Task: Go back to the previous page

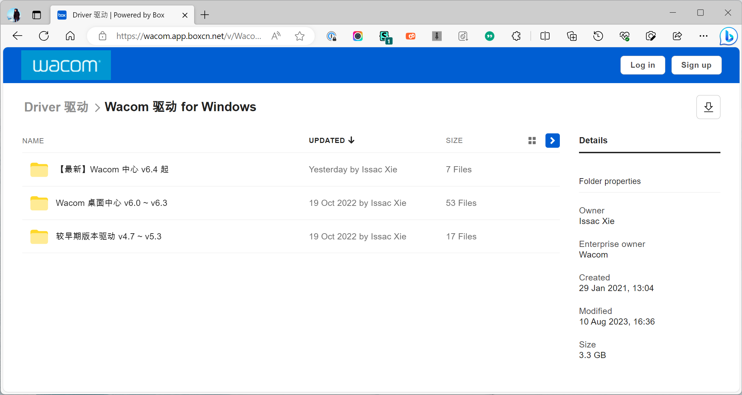Action: click(17, 36)
